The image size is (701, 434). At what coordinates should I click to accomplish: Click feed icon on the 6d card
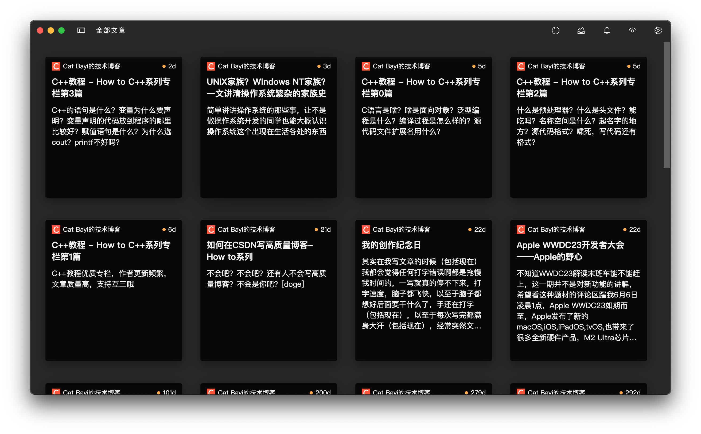[x=56, y=230]
